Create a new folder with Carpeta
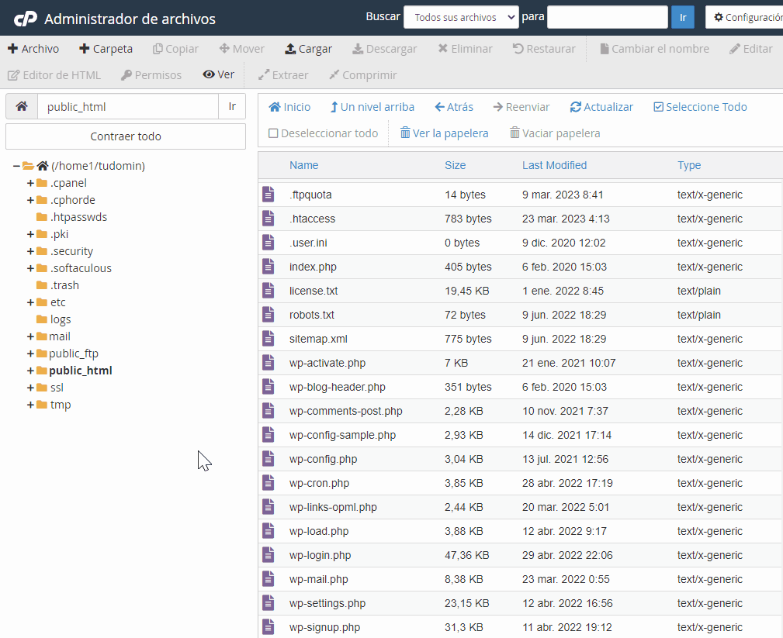The image size is (783, 638). click(x=106, y=49)
